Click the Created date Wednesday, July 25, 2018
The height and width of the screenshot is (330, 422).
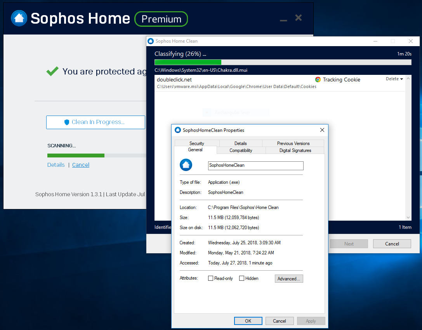point(244,243)
